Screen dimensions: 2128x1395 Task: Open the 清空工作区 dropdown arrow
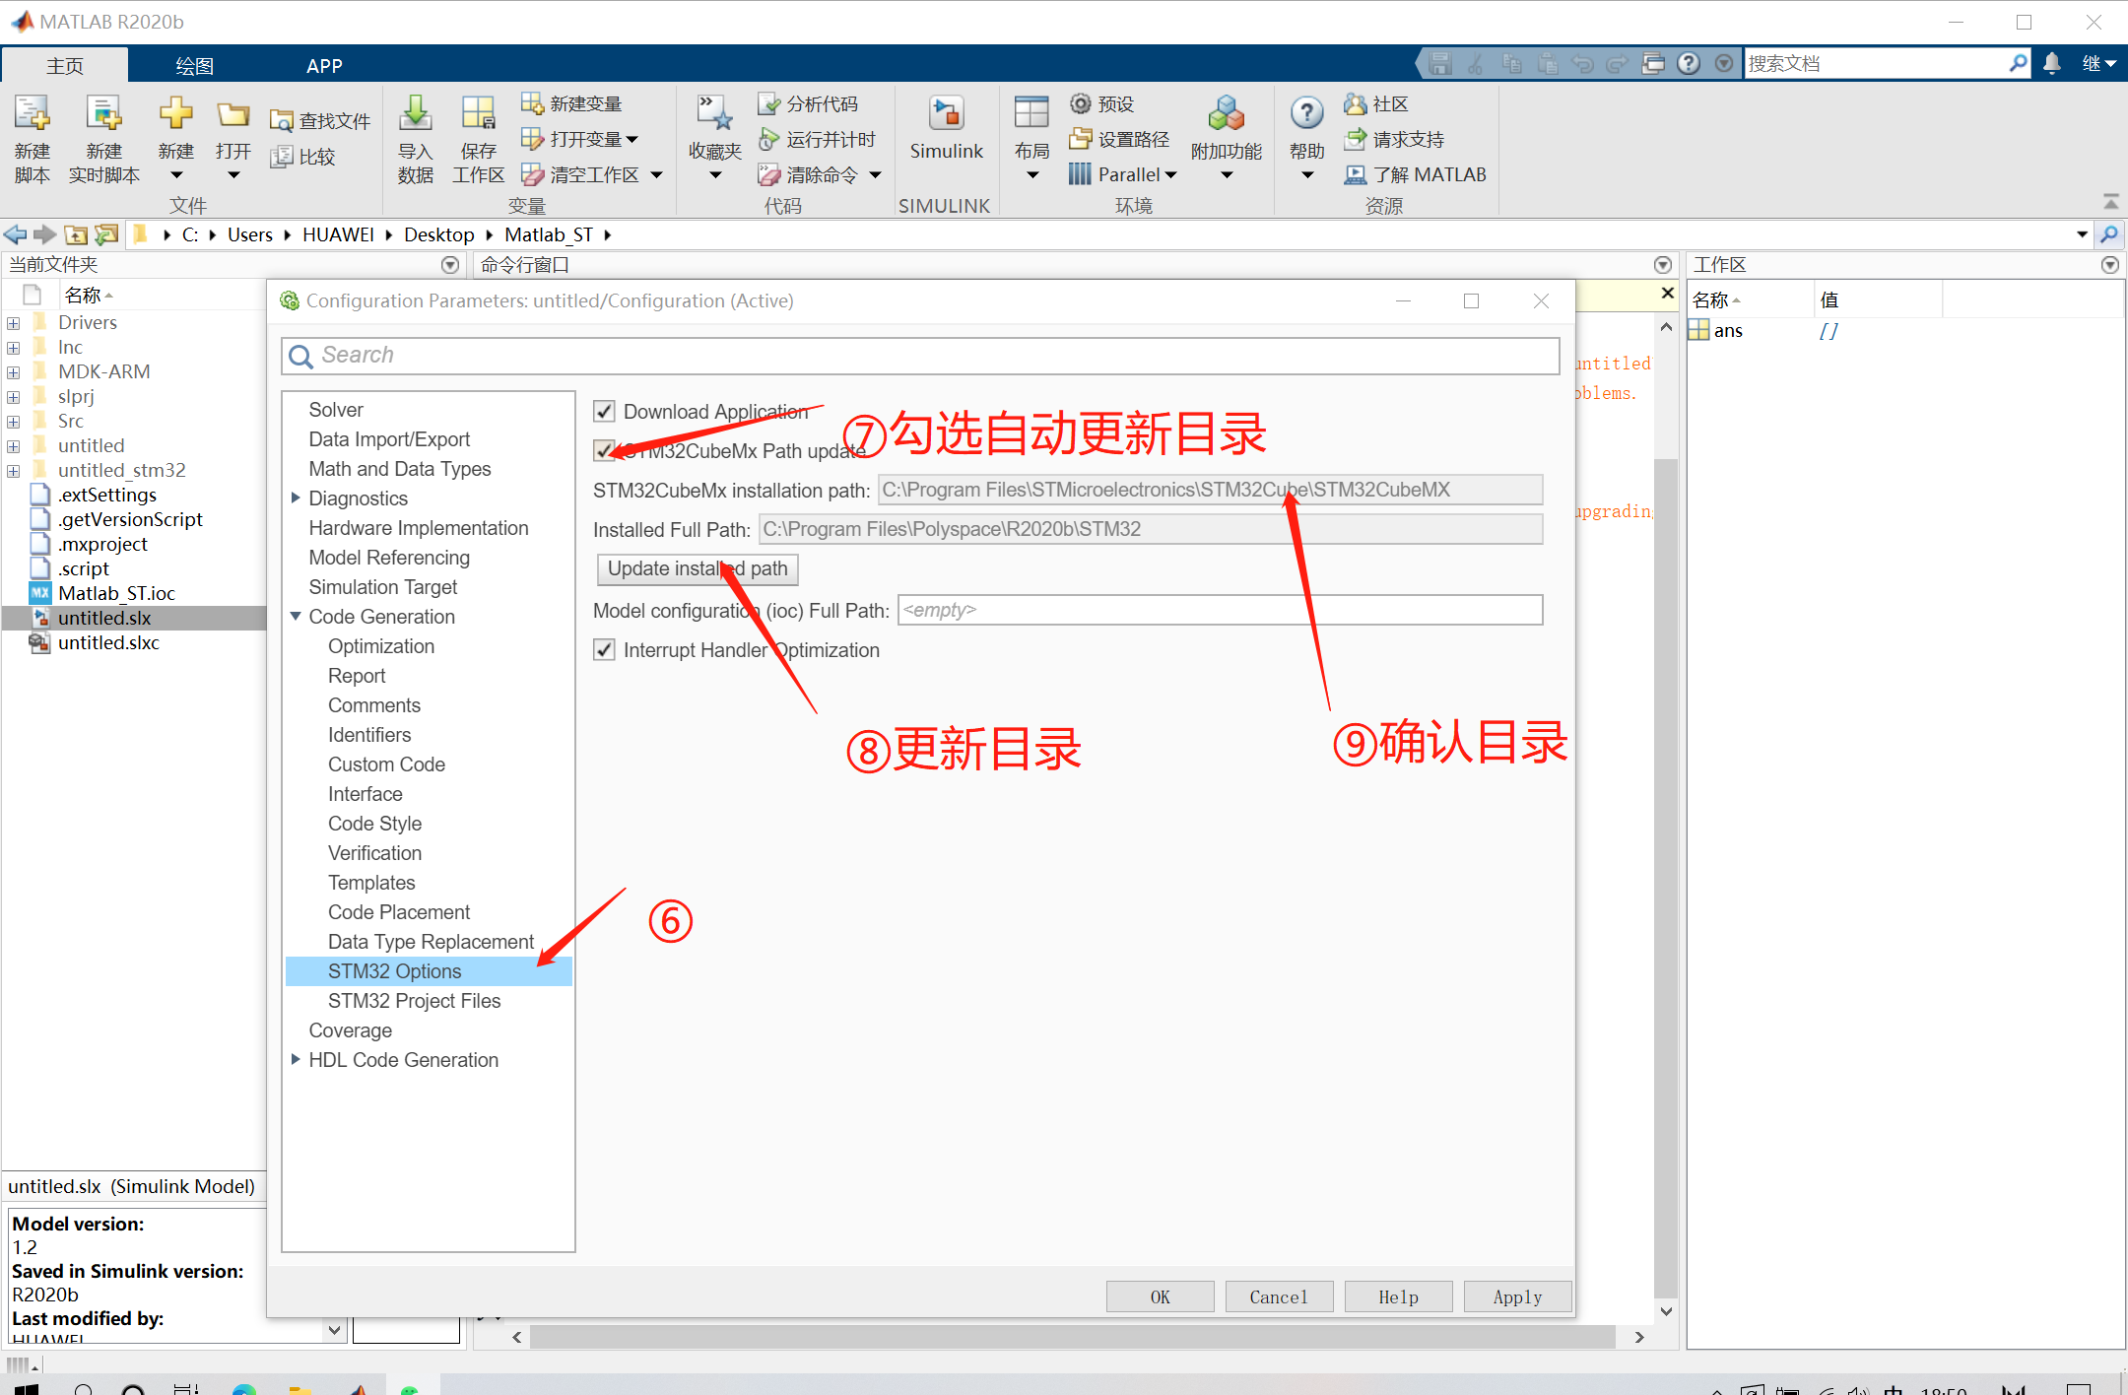pos(657,175)
